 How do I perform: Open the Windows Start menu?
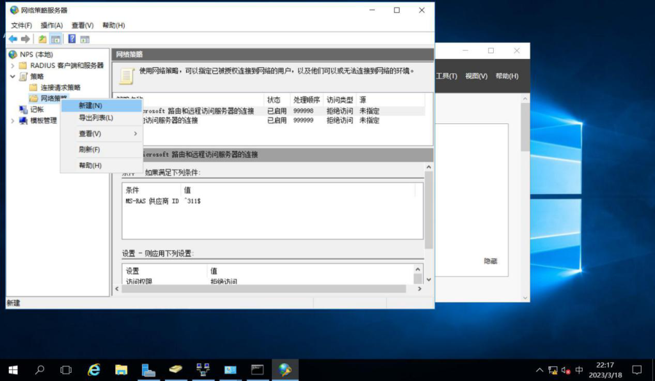13,369
